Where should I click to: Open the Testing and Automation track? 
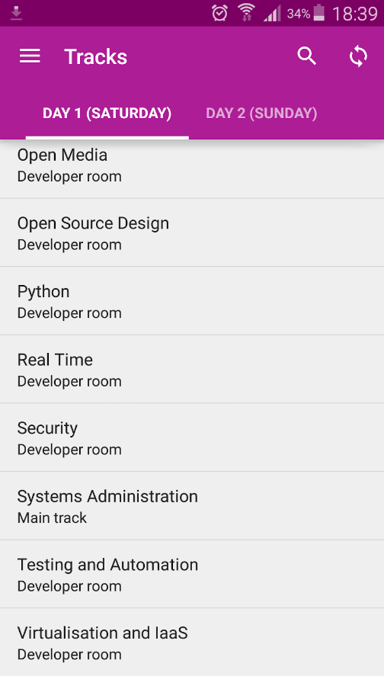(x=192, y=574)
